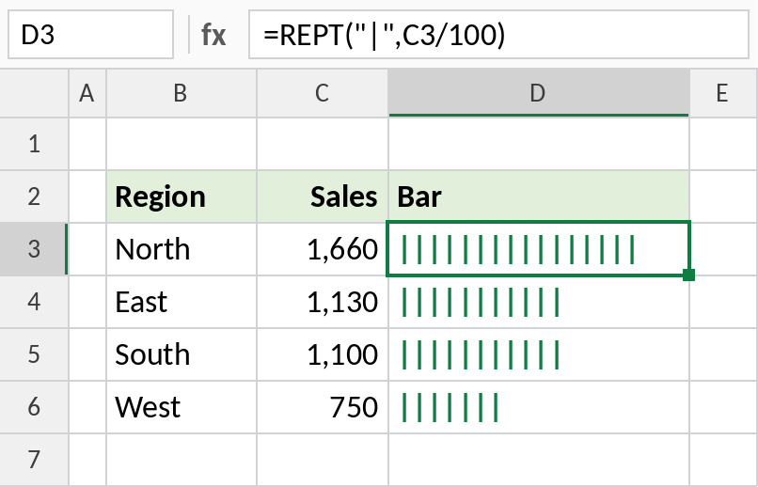Click the cell with value 1,130
The width and height of the screenshot is (758, 487).
(323, 302)
